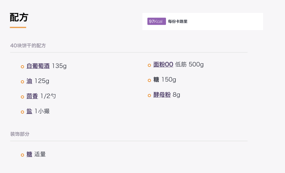Click the orange bullet before 盐
Image resolution: width=285 pixels, height=173 pixels.
pyautogui.click(x=22, y=112)
